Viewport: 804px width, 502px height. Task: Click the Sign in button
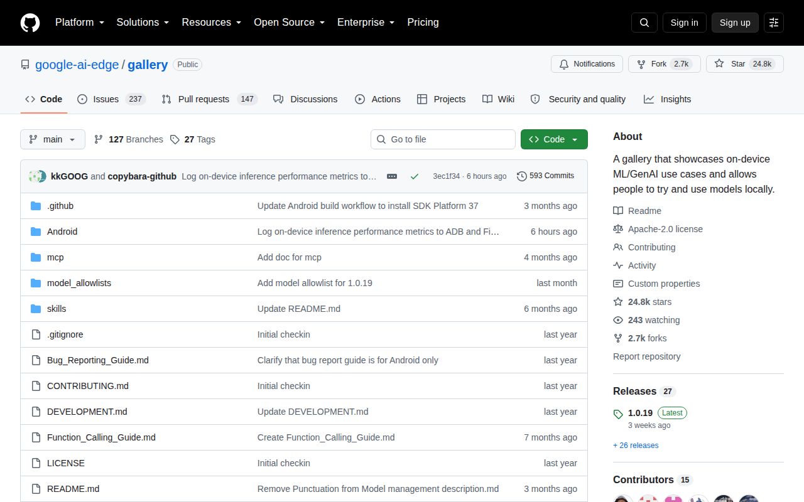point(684,23)
